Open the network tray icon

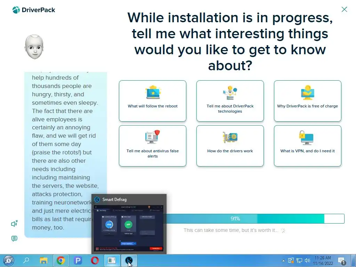coord(299,260)
